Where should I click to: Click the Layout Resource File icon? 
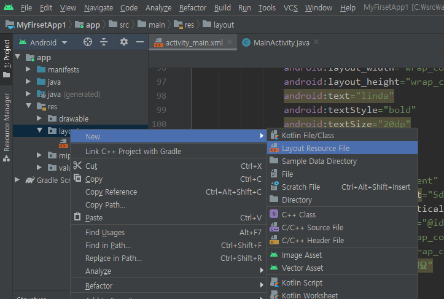click(x=274, y=148)
